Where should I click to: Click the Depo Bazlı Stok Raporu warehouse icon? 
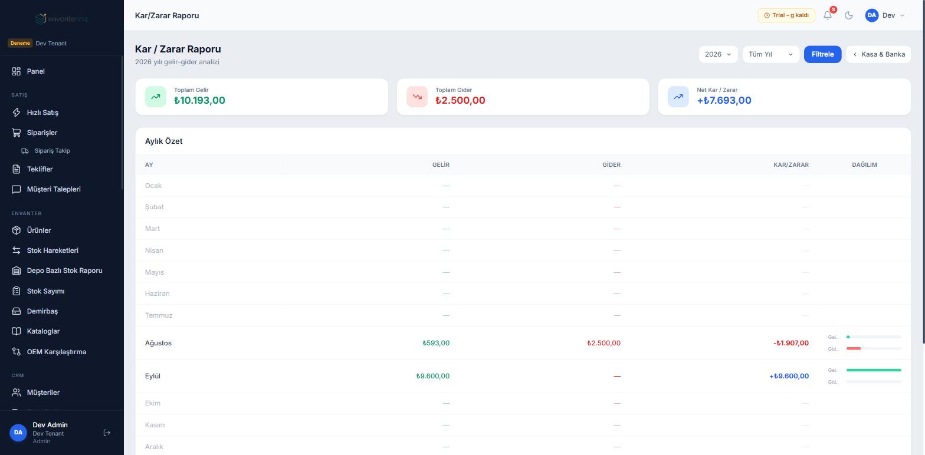[x=17, y=271]
